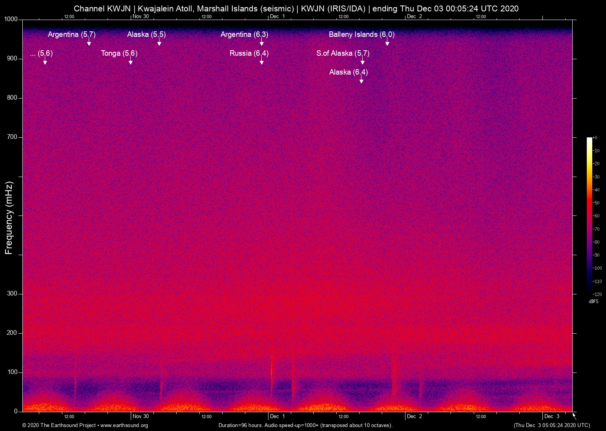Screen dimensions: 606x431
Task: Click the Dec 3 marker on bottom axis
Action: pyautogui.click(x=552, y=416)
